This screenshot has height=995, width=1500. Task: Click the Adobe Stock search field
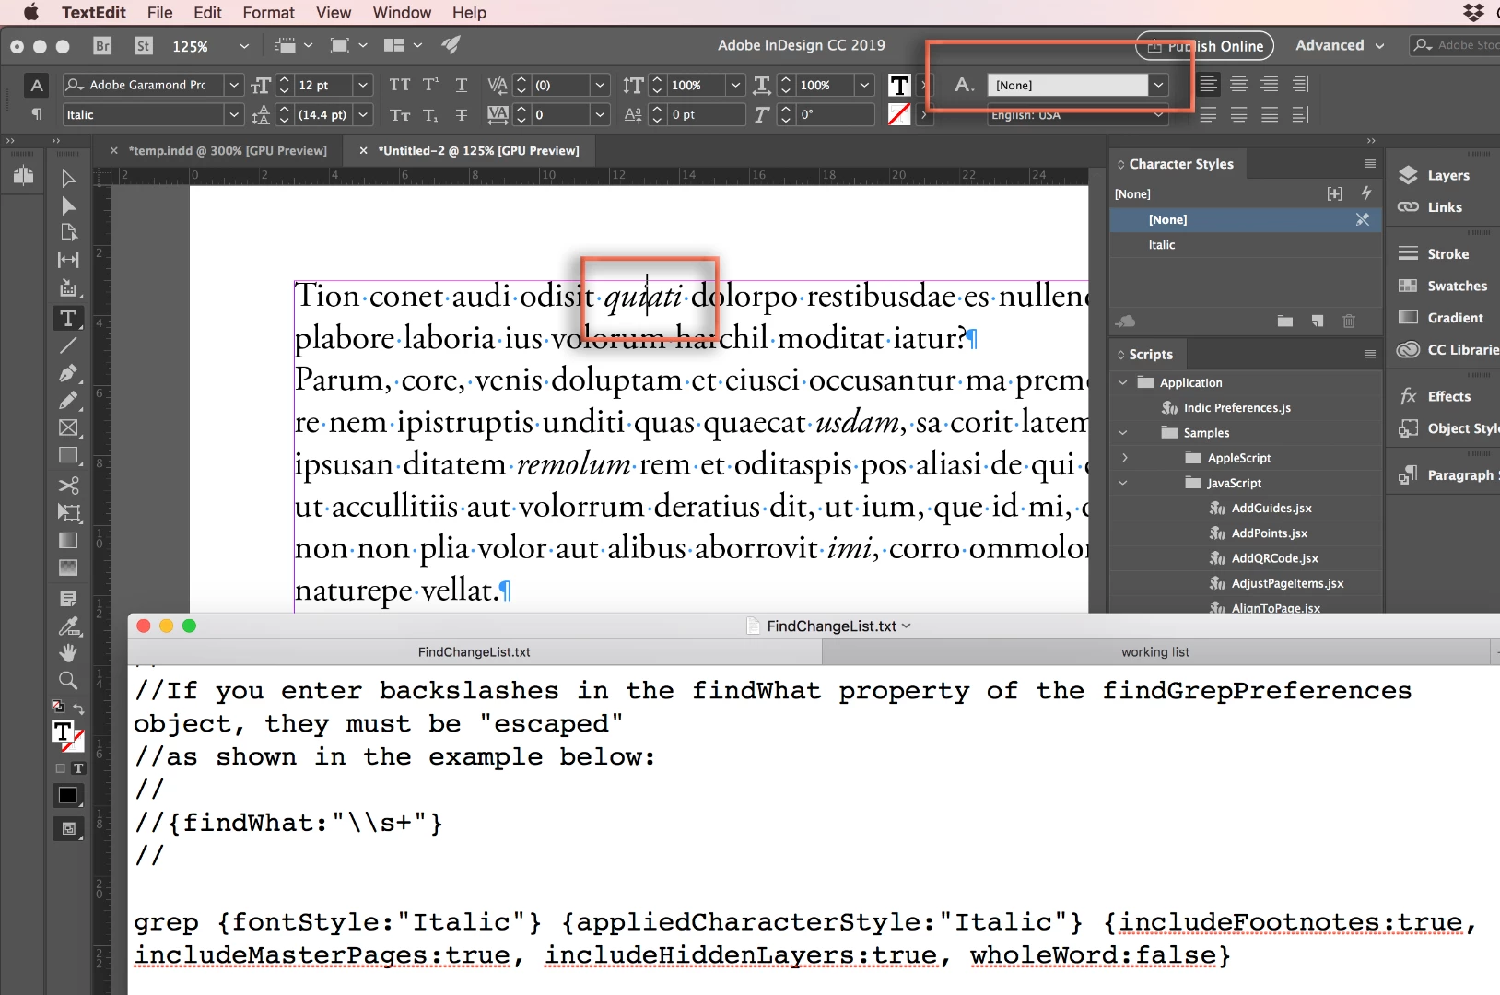pyautogui.click(x=1456, y=45)
